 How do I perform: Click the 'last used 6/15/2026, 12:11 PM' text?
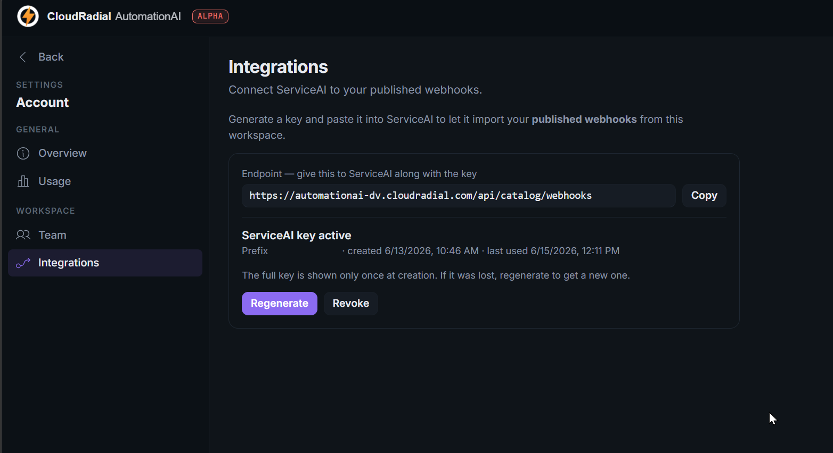point(553,251)
